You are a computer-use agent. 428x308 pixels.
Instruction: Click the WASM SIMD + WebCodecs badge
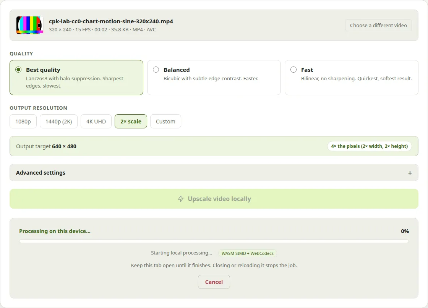pos(247,253)
